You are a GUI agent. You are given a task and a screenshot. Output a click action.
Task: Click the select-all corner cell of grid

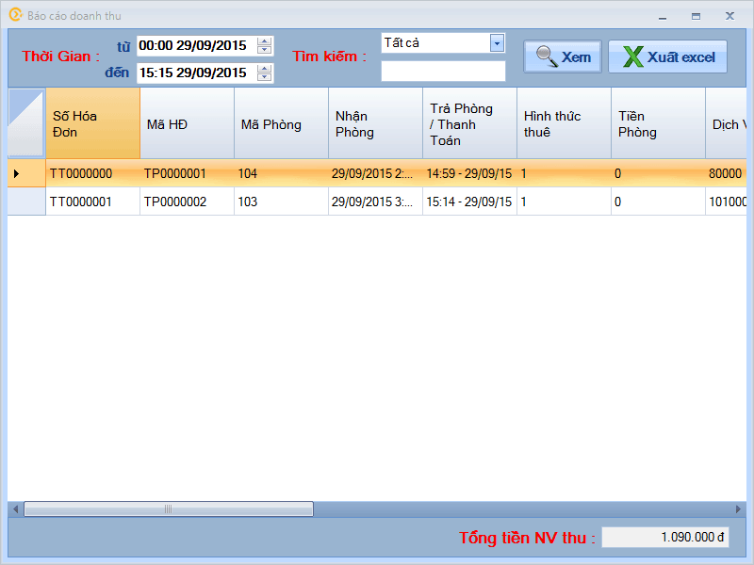tap(26, 123)
